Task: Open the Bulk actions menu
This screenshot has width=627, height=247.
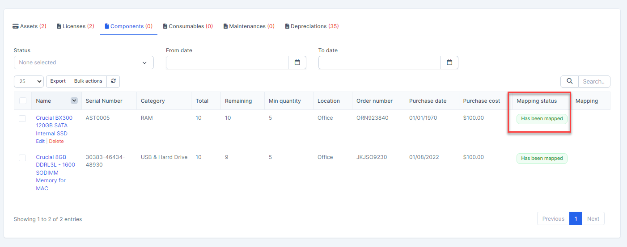Action: (x=88, y=81)
